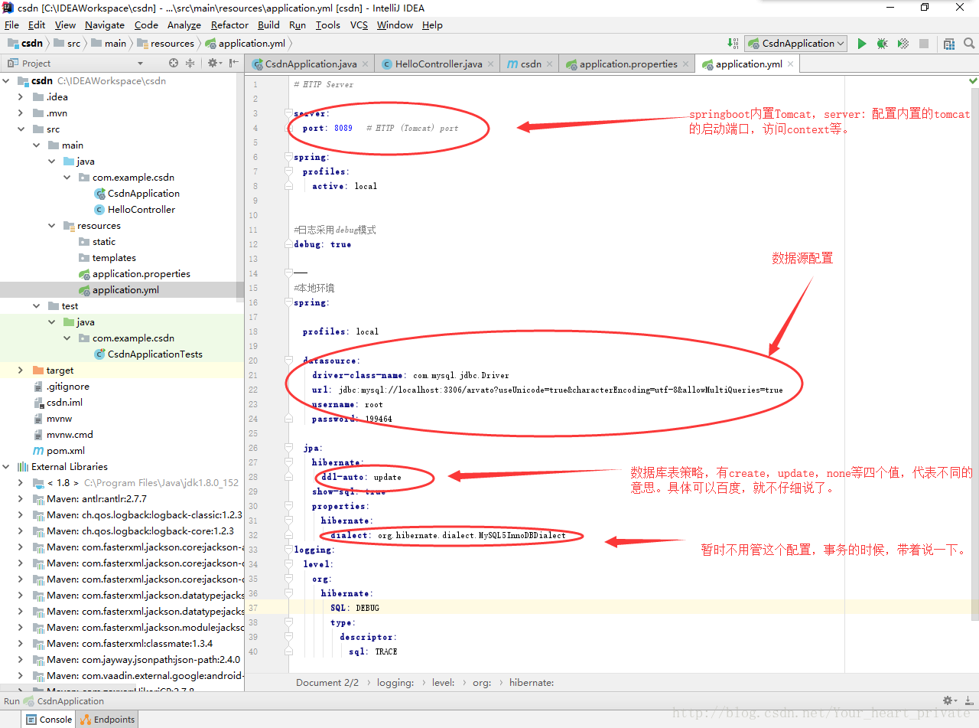
Task: Close the application.properties tab
Action: click(x=685, y=64)
